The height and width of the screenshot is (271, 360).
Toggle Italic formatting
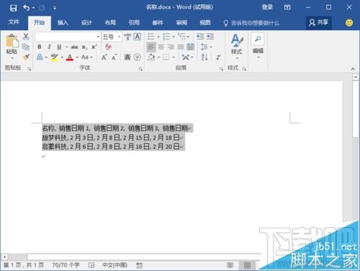pyautogui.click(x=49, y=47)
